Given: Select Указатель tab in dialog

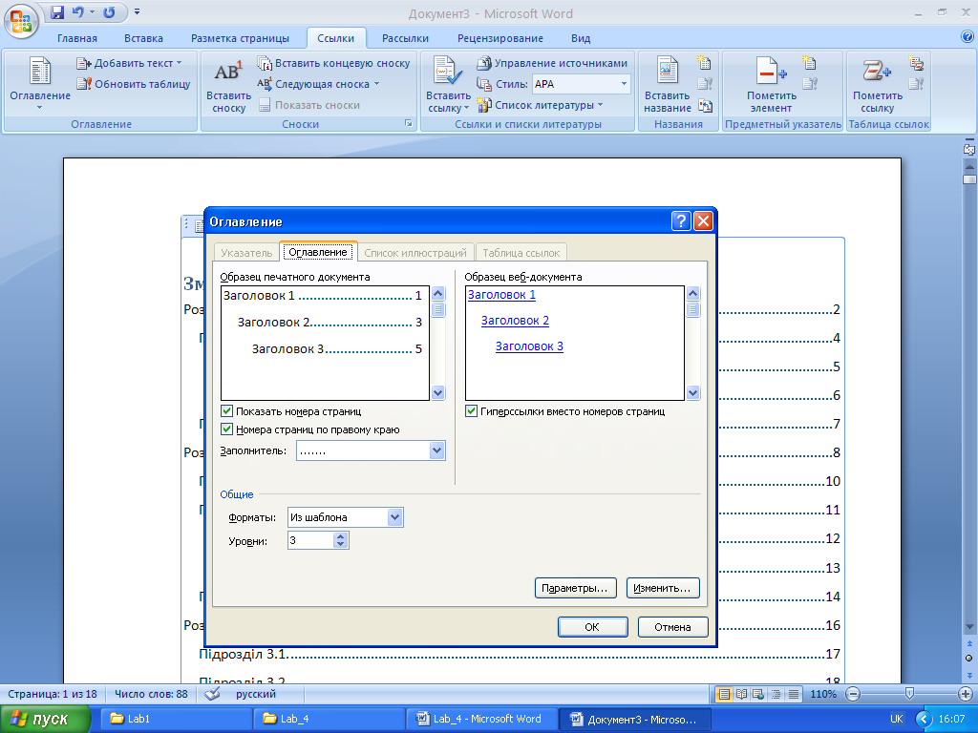Looking at the screenshot, I should 246,252.
